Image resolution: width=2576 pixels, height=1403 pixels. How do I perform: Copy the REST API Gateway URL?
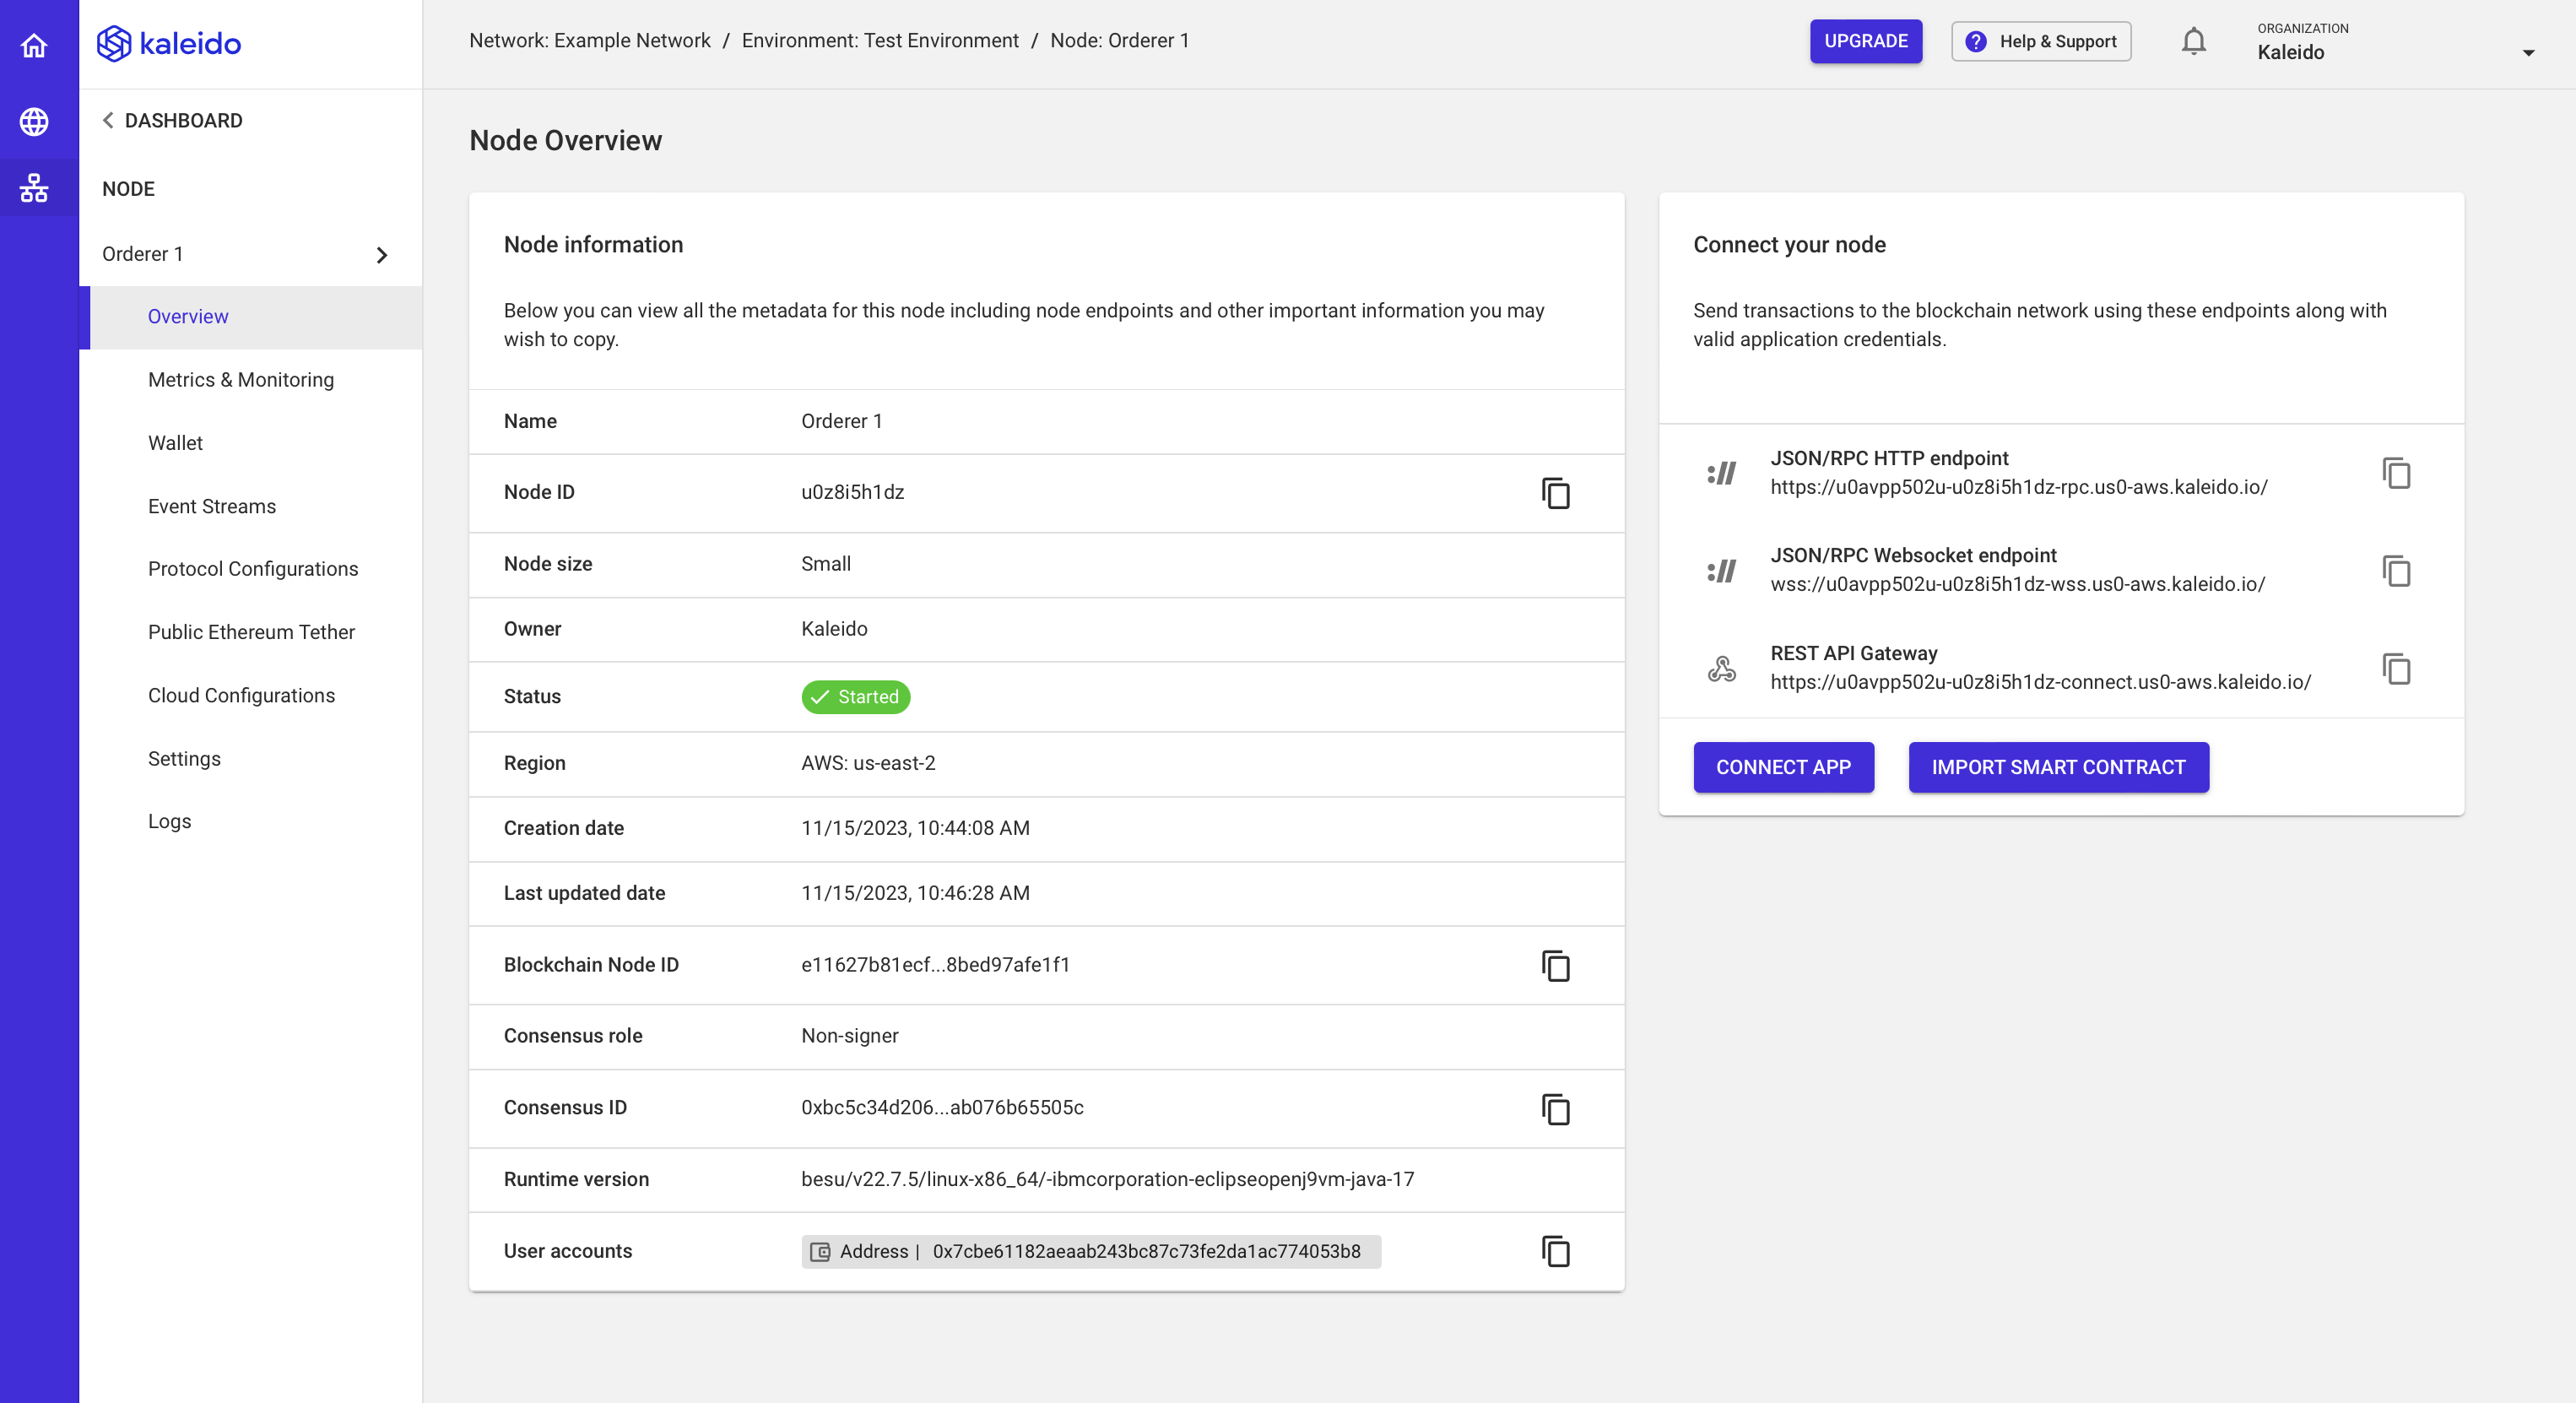click(x=2396, y=670)
